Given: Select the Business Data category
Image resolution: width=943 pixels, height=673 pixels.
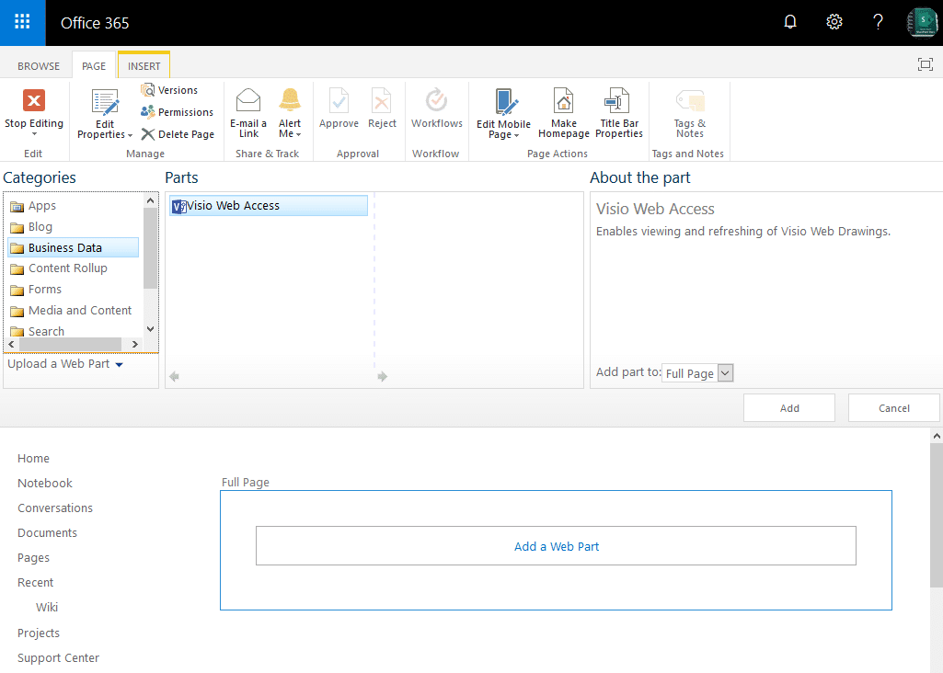Looking at the screenshot, I should pos(74,247).
